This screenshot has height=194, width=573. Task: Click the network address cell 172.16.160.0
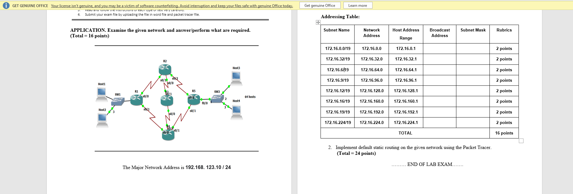372,101
